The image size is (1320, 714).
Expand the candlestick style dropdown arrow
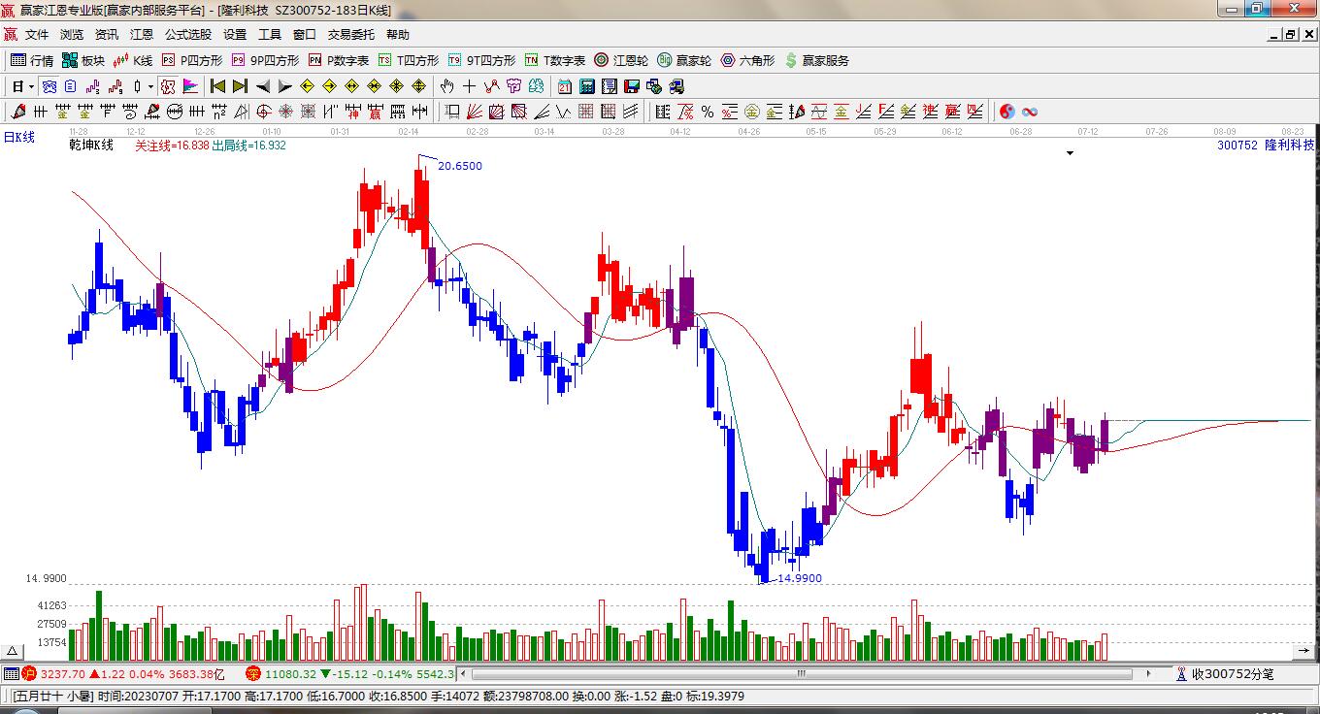(x=150, y=86)
